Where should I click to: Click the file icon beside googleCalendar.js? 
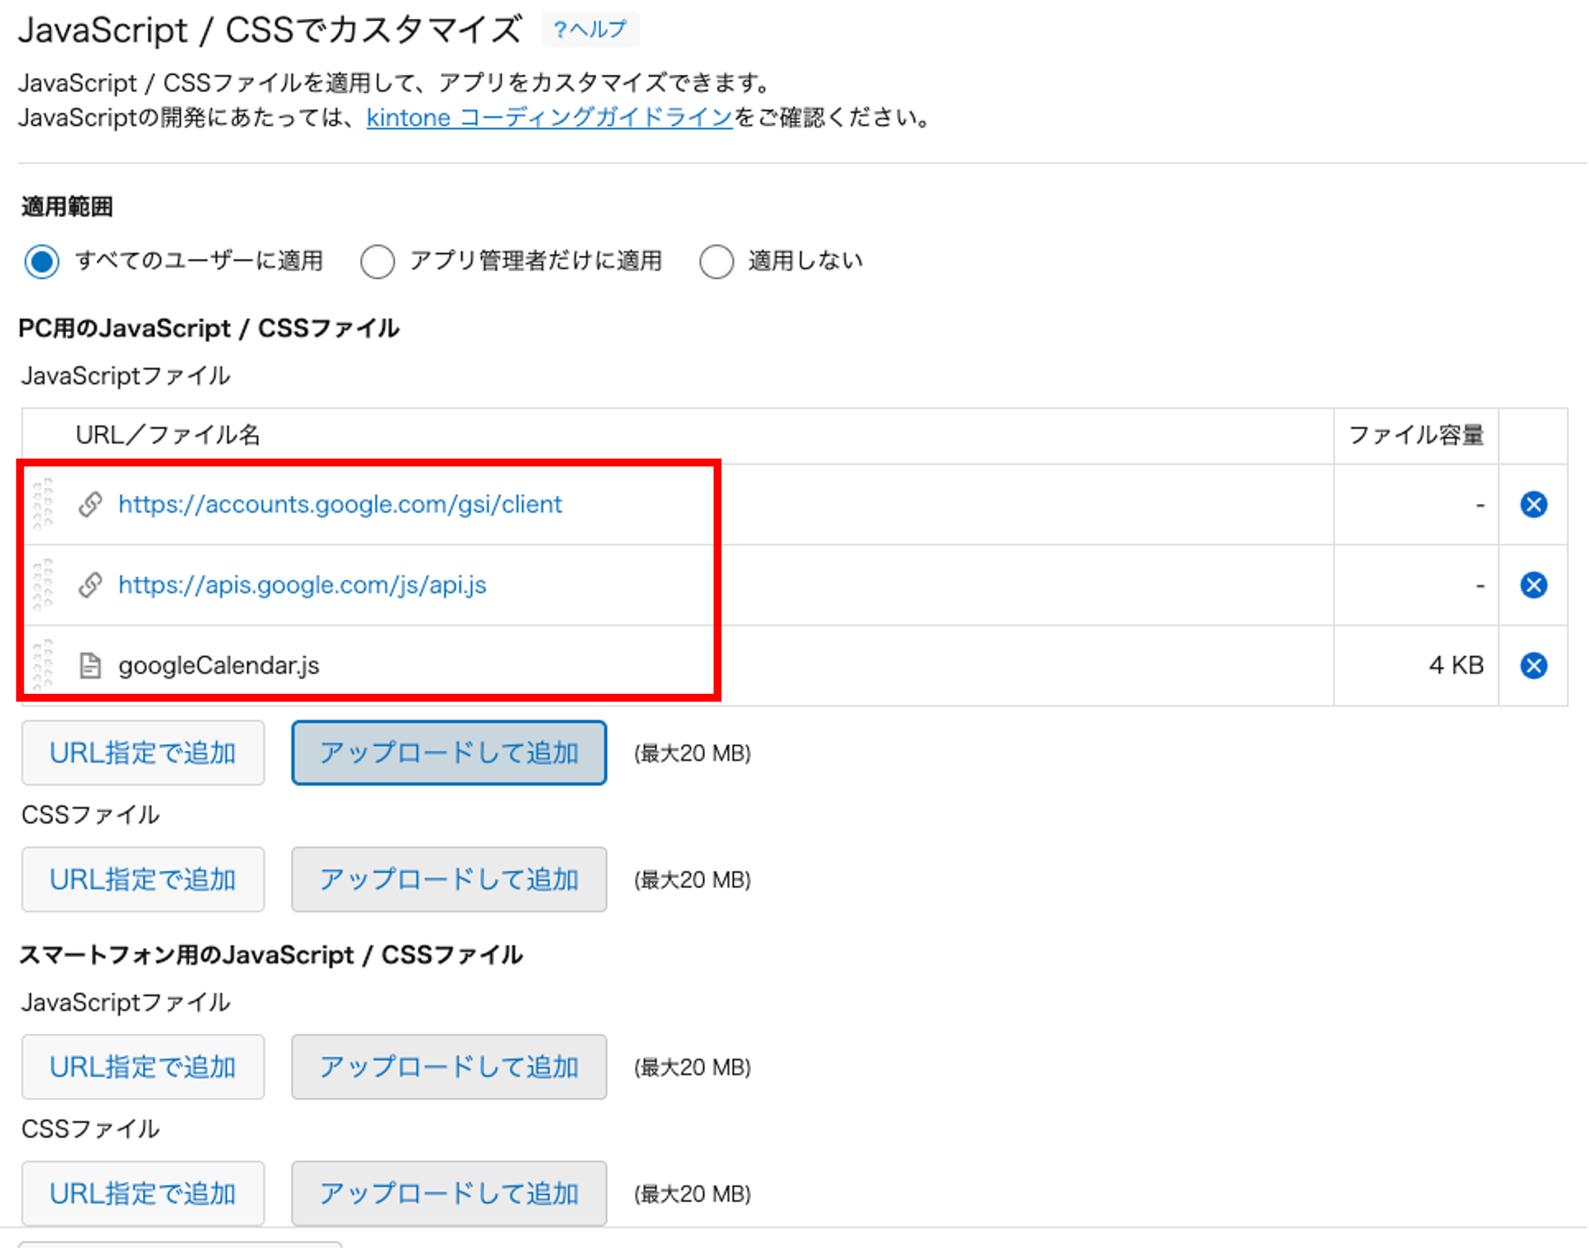pyautogui.click(x=90, y=665)
